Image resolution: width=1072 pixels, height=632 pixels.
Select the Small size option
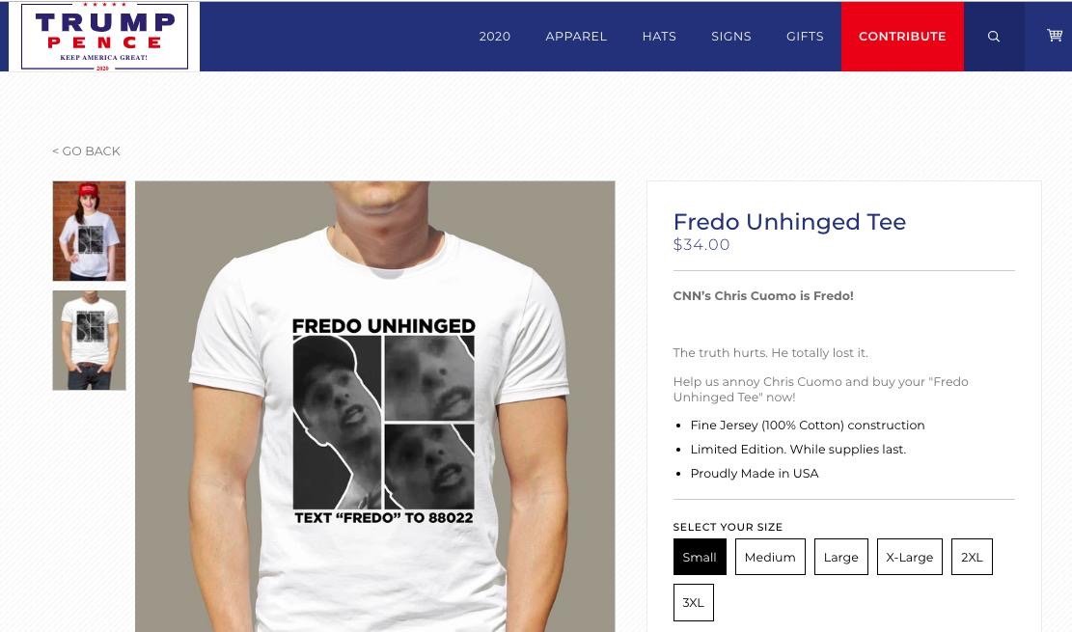pyautogui.click(x=700, y=557)
